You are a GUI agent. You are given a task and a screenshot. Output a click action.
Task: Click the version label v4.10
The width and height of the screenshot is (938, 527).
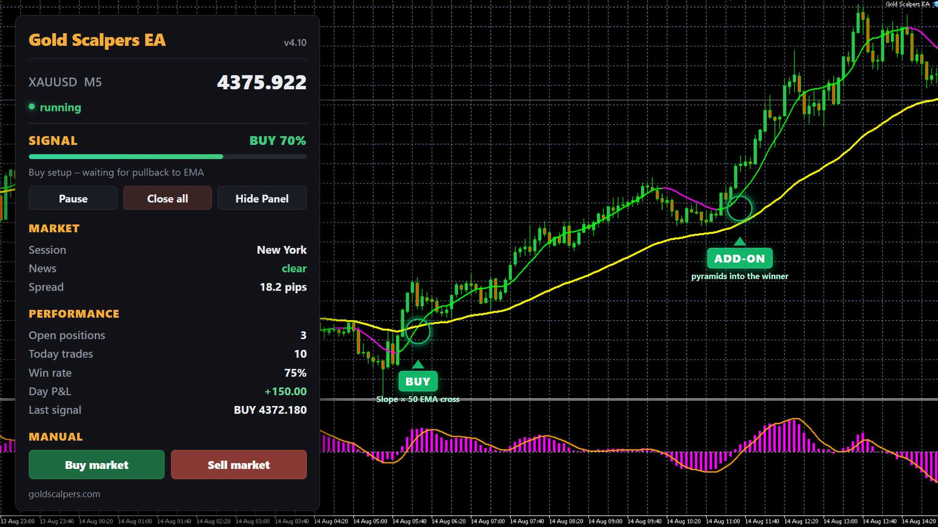[295, 42]
